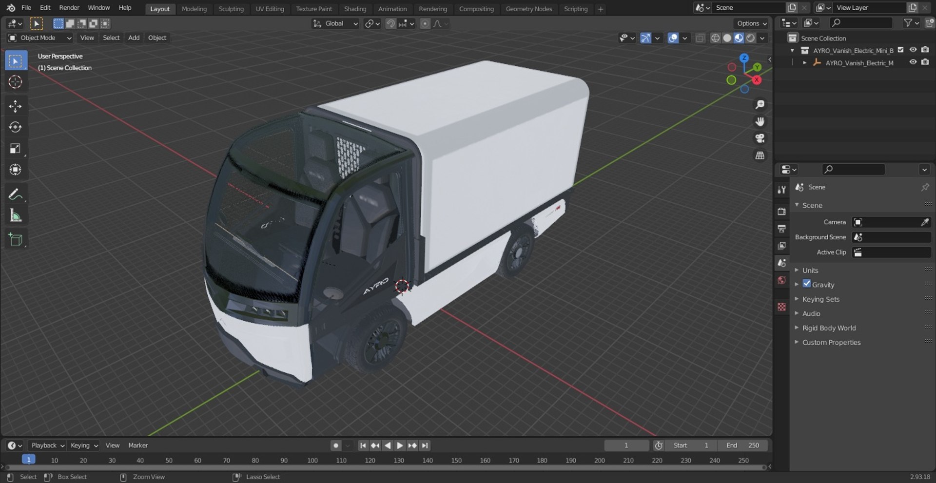Expand the Units panel
This screenshot has height=483, width=936.
click(x=810, y=270)
